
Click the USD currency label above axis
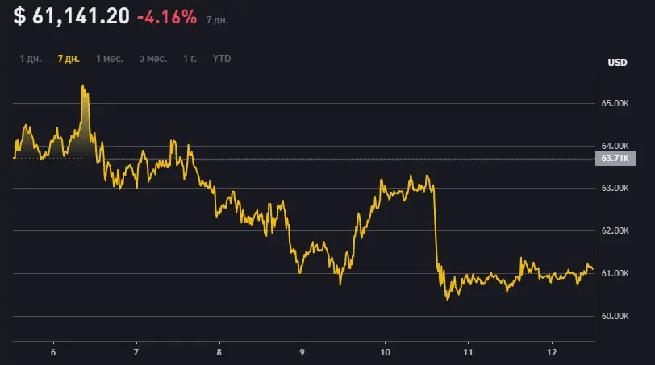click(616, 63)
